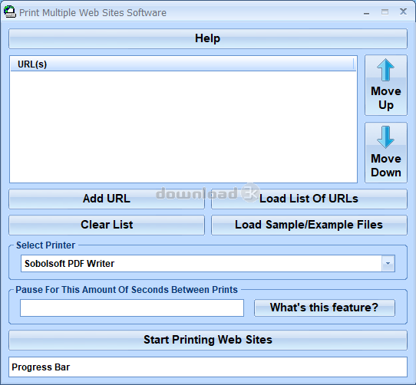The image size is (416, 385).
Task: Click the printer app icon in title bar
Action: pyautogui.click(x=10, y=12)
